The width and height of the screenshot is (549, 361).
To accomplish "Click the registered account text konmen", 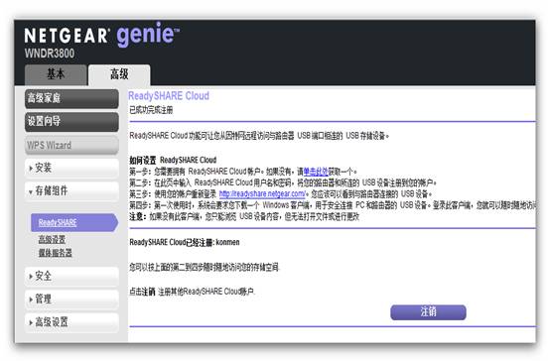I will (x=227, y=242).
